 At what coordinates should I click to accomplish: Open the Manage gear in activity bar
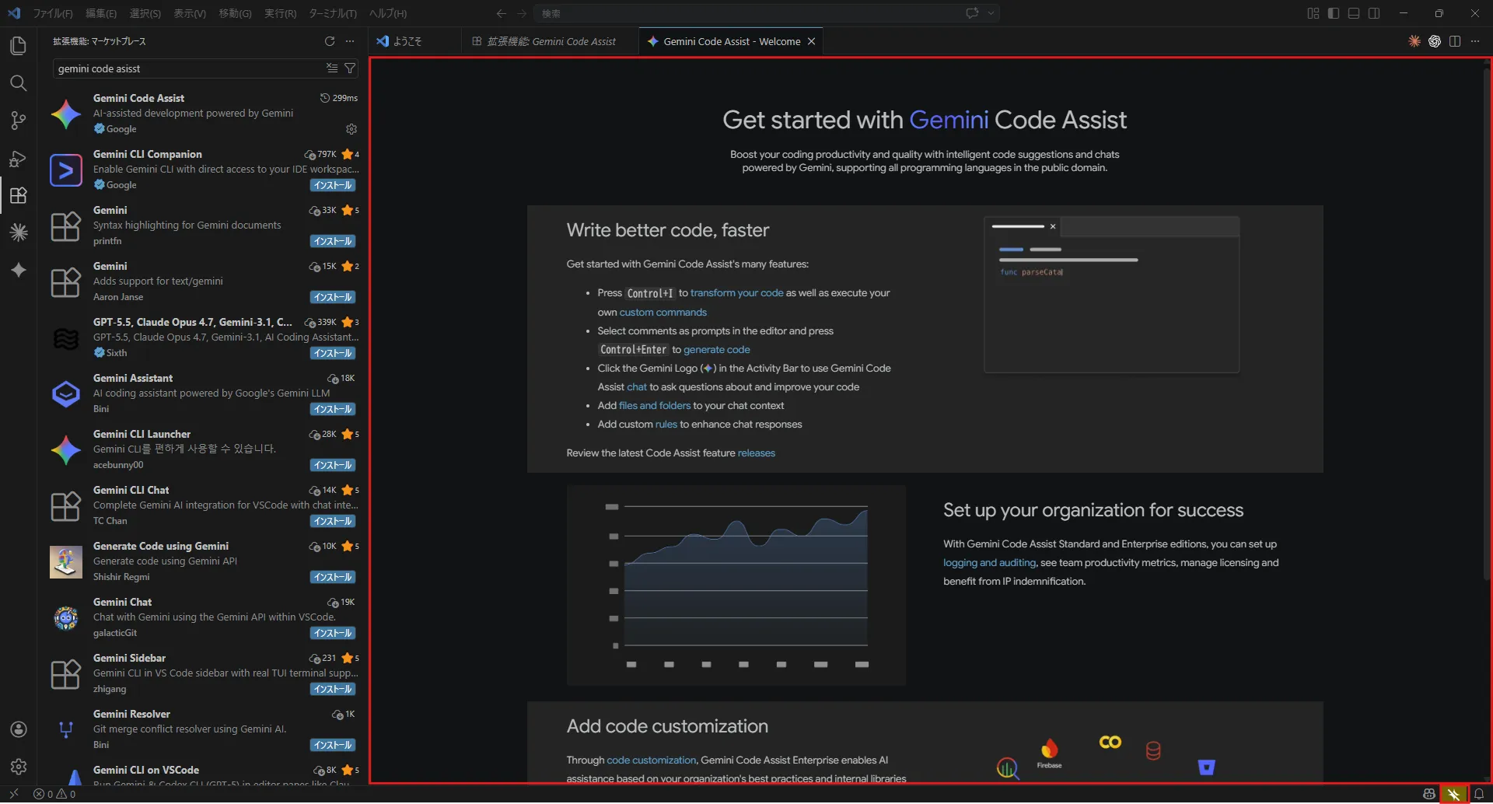tap(18, 767)
